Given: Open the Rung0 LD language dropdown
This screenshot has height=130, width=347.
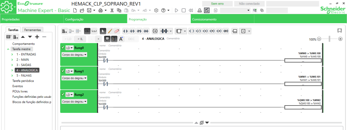Looking at the screenshot, I should coord(69,48).
